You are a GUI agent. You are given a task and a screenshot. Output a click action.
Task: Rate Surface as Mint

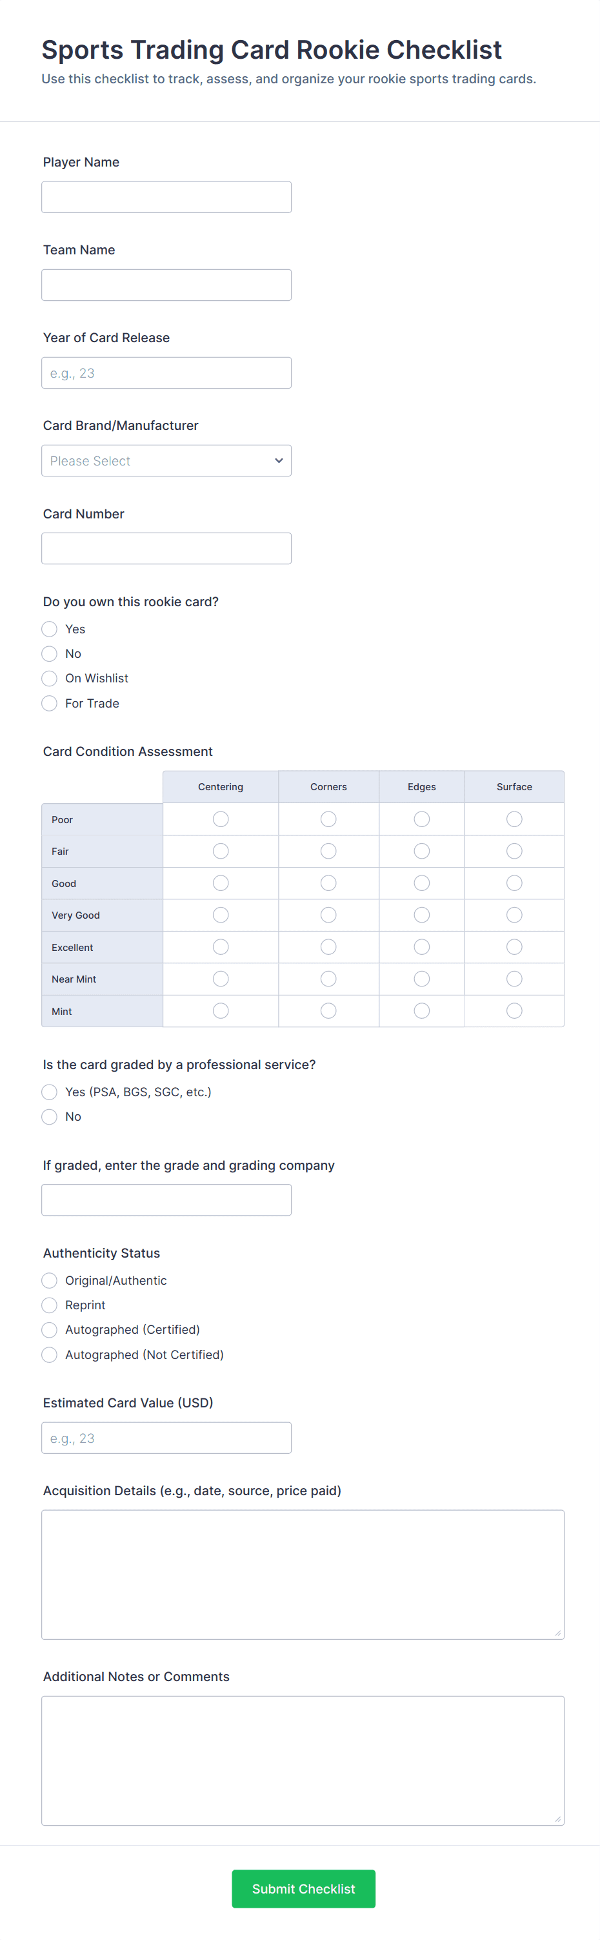(514, 1010)
